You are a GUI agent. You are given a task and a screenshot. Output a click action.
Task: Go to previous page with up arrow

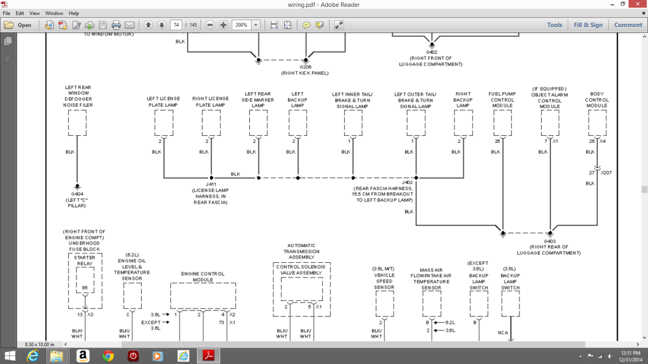(x=148, y=25)
